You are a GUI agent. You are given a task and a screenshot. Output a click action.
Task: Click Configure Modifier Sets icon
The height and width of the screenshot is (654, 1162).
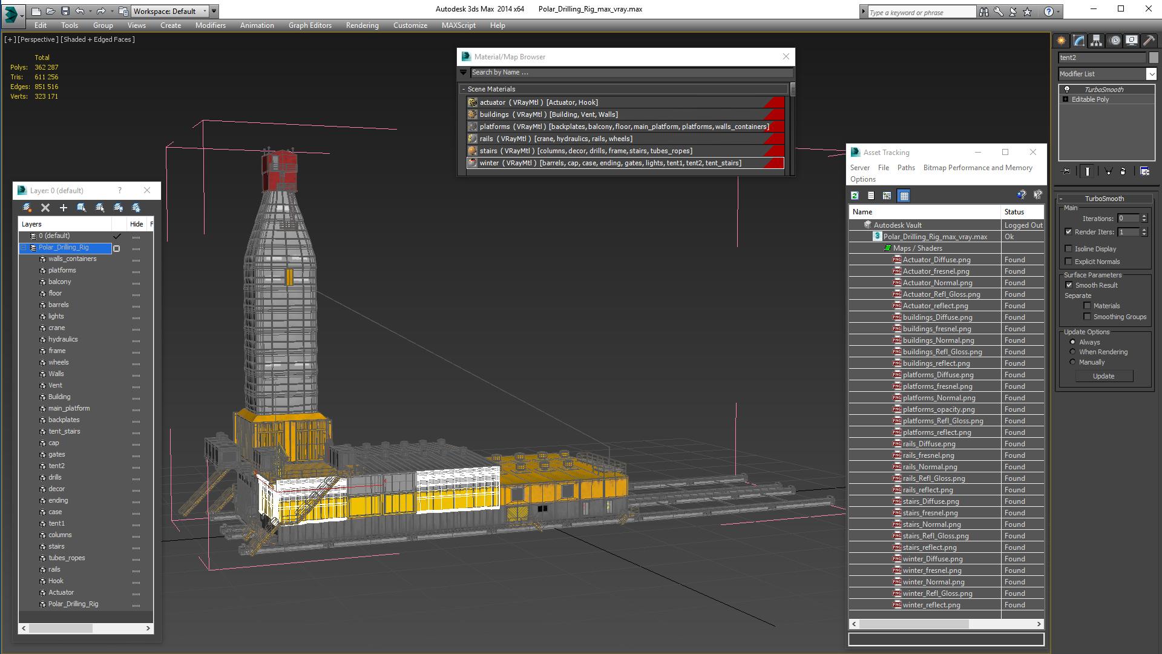[x=1144, y=171]
